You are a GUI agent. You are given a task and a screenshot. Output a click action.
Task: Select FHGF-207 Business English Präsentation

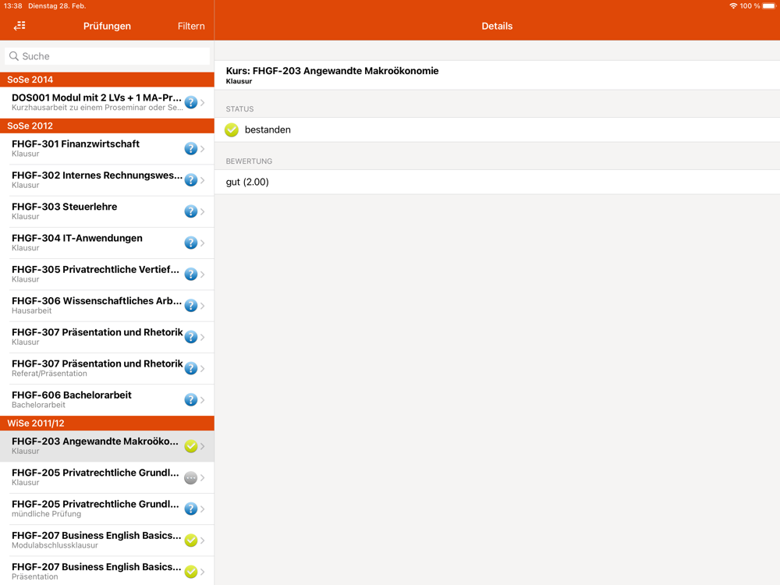(x=107, y=571)
